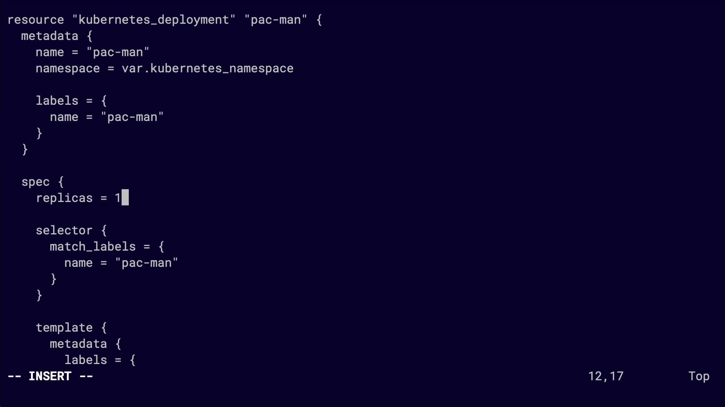This screenshot has height=407, width=725.
Task: Click "labels" under the top metadata block
Action: [57, 101]
